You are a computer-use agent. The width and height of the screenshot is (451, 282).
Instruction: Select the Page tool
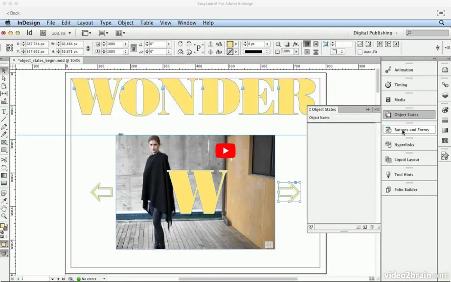pos(4,86)
